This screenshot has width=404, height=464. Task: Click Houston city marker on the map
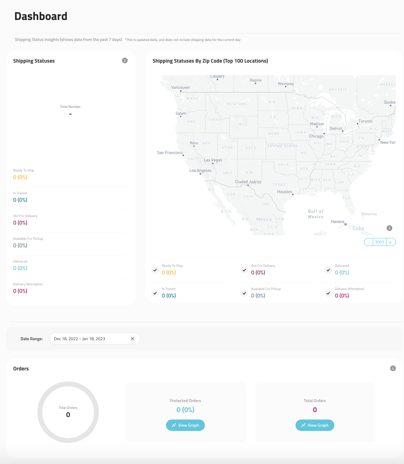coord(293,194)
